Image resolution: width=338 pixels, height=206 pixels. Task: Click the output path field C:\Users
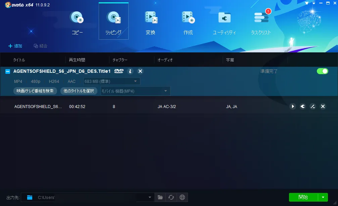(x=87, y=197)
